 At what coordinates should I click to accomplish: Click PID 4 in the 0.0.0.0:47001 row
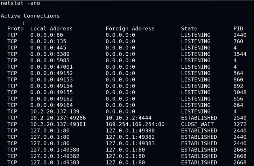235,67
